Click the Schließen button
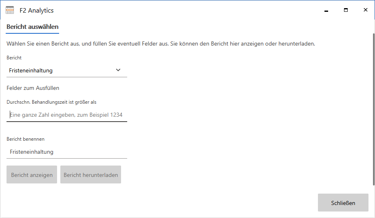The width and height of the screenshot is (375, 218). (343, 203)
